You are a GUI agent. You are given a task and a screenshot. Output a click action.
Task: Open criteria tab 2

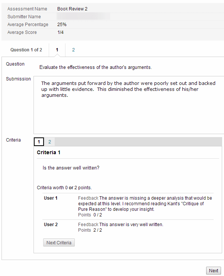pyautogui.click(x=49, y=142)
